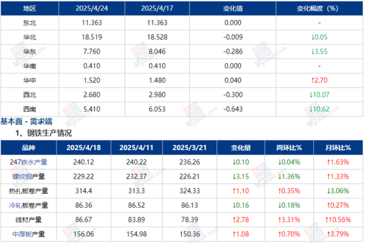
Task: Open the 冷轧板卷产量 link
Action: pyautogui.click(x=29, y=206)
